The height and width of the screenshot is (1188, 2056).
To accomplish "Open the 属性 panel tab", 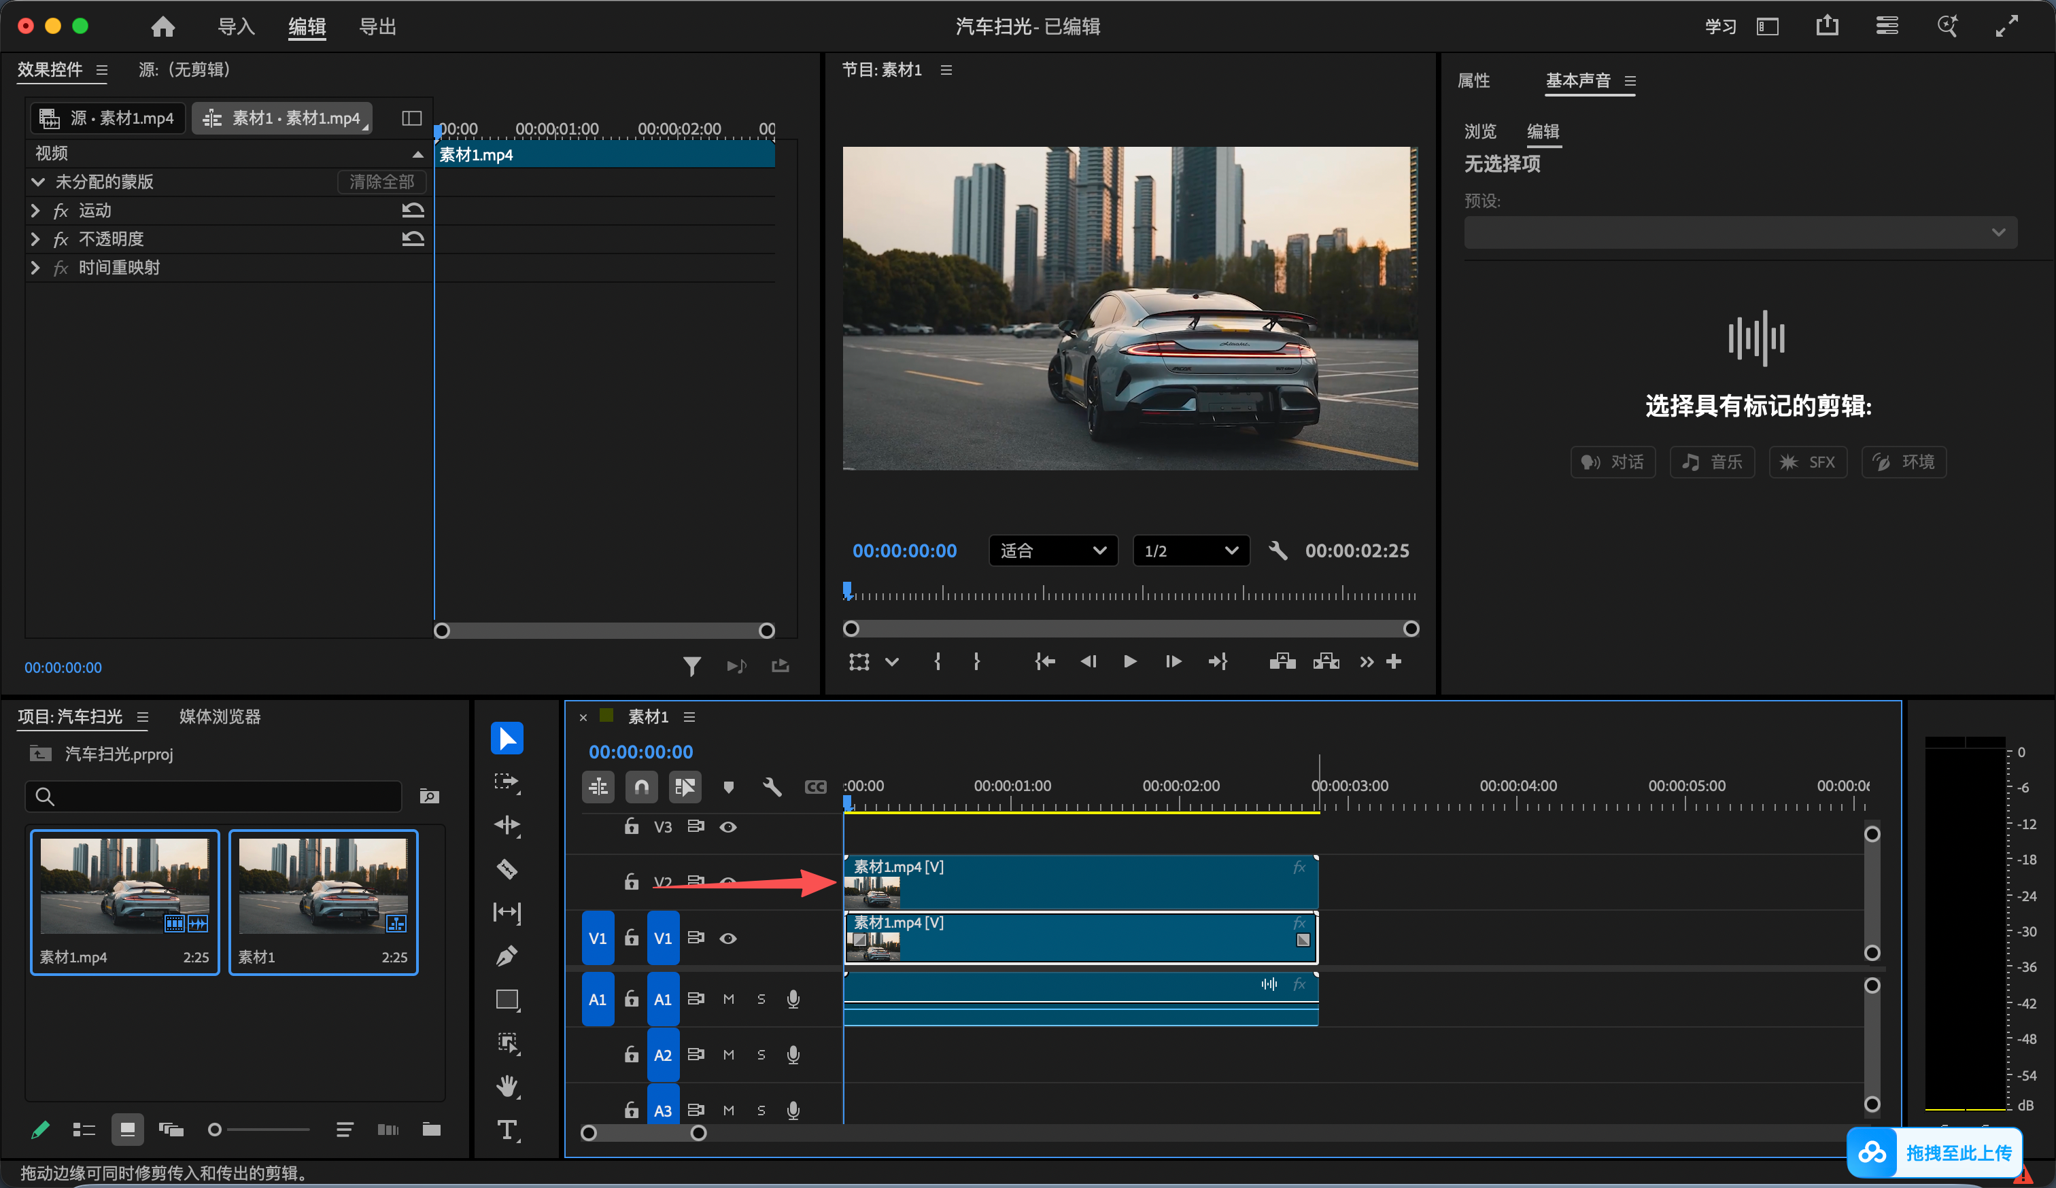I will 1473,81.
